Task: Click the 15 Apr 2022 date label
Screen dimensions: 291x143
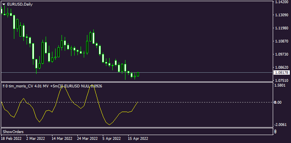Action: (x=139, y=139)
